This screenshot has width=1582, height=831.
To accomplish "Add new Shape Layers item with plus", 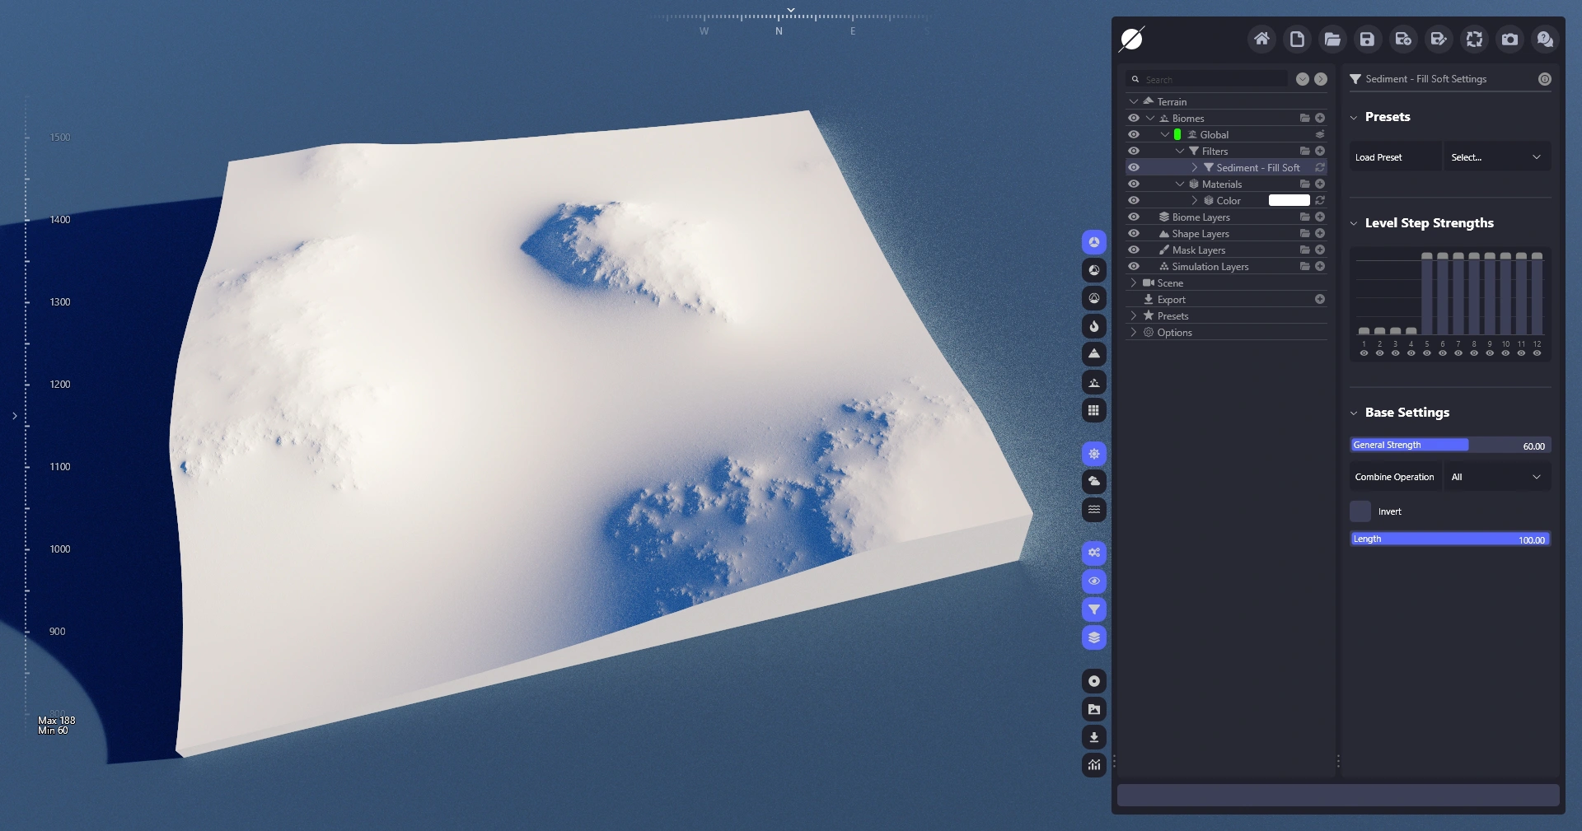I will (x=1320, y=233).
